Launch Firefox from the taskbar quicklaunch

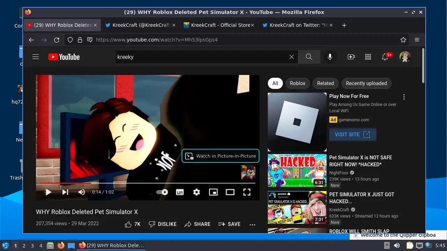point(61,245)
